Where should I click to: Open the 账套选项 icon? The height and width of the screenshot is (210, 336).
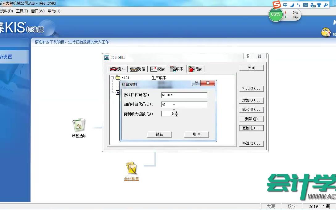79,125
